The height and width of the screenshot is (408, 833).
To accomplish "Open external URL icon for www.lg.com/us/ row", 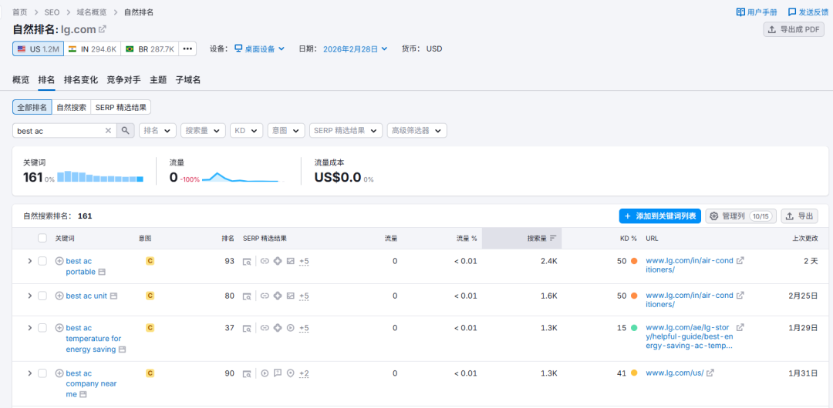I will 710,373.
